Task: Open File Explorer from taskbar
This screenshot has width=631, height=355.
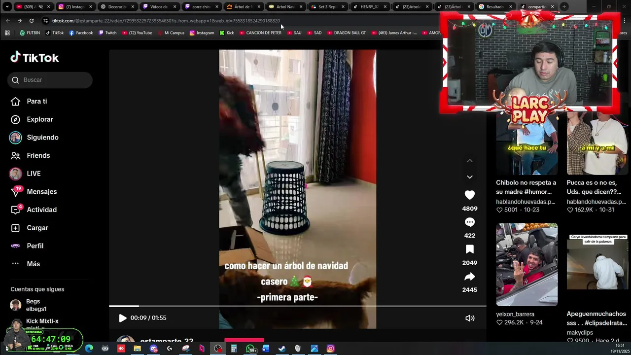Action: pyautogui.click(x=137, y=349)
